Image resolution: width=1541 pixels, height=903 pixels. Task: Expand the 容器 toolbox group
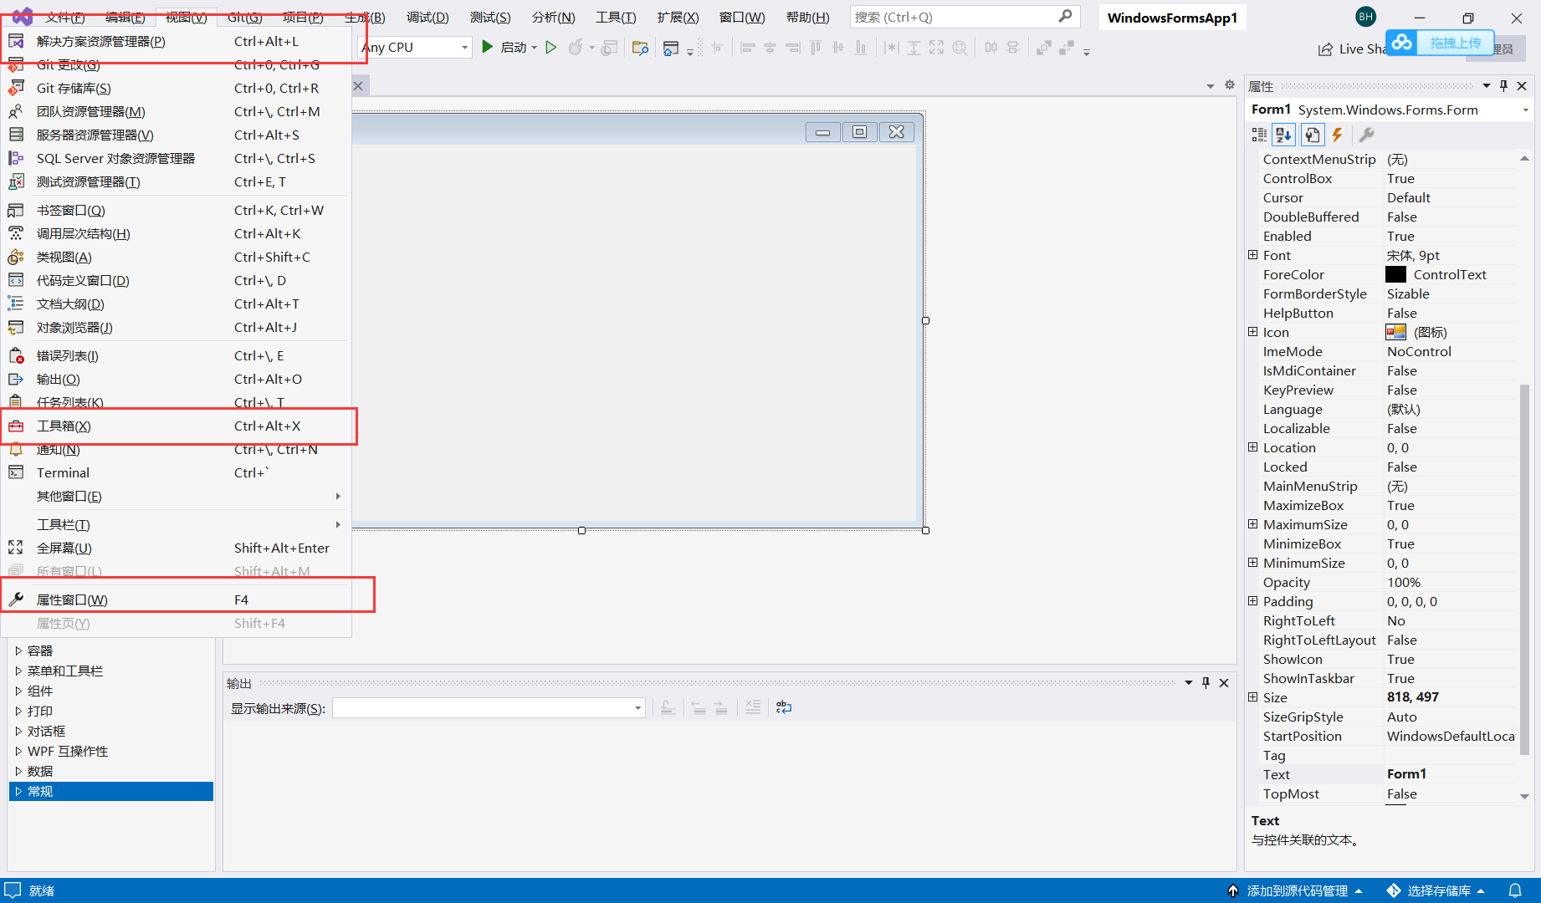click(x=18, y=650)
